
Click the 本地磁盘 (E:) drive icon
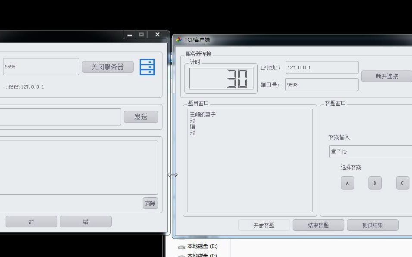click(181, 246)
